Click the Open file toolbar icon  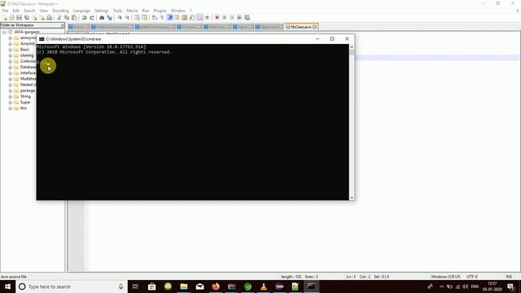click(x=11, y=18)
